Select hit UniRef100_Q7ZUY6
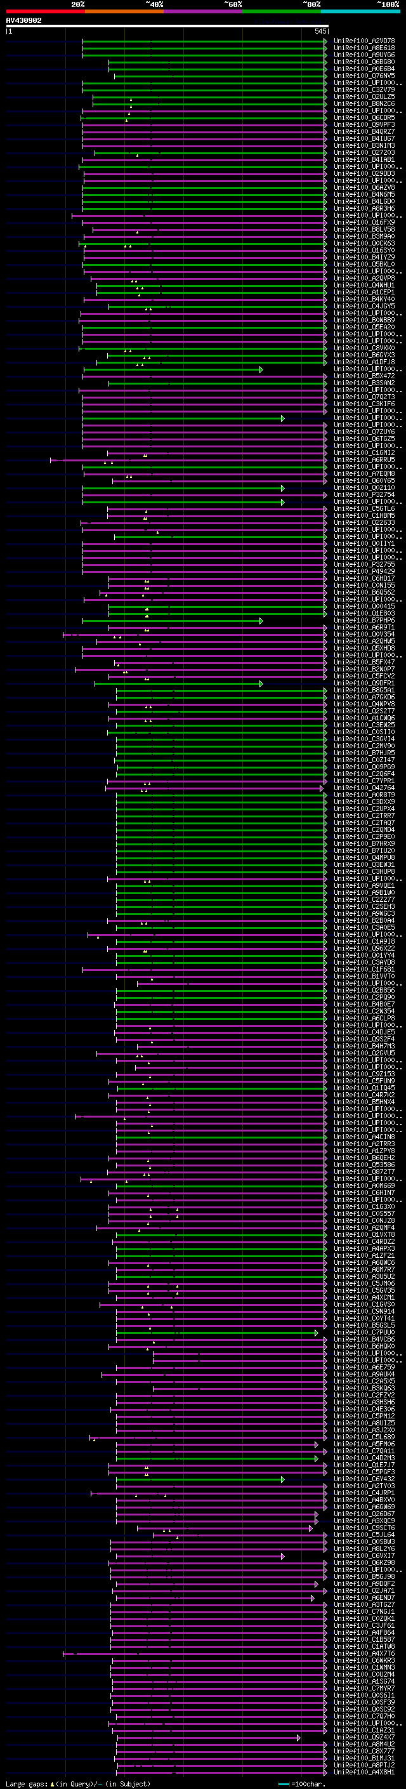The width and height of the screenshot is (406, 1789). pyautogui.click(x=364, y=432)
